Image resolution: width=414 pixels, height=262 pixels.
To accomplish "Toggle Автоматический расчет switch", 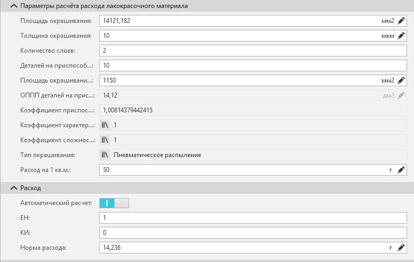I will [x=114, y=203].
